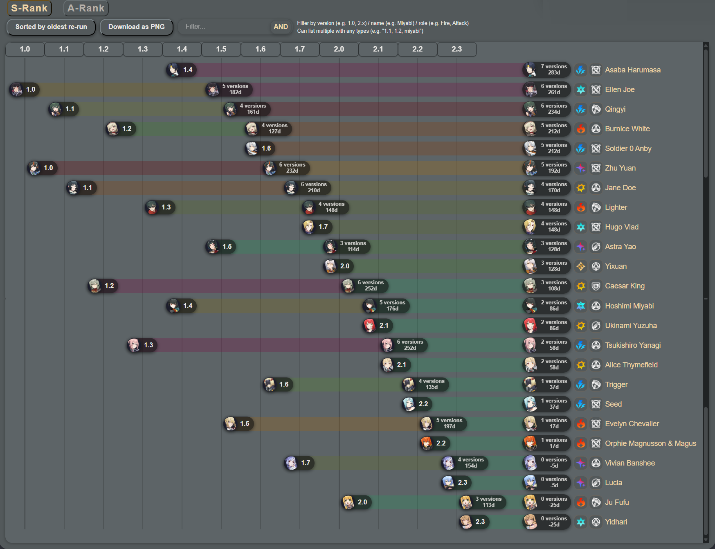Select the 1.0 version column header
This screenshot has height=549, width=715.
(25, 49)
